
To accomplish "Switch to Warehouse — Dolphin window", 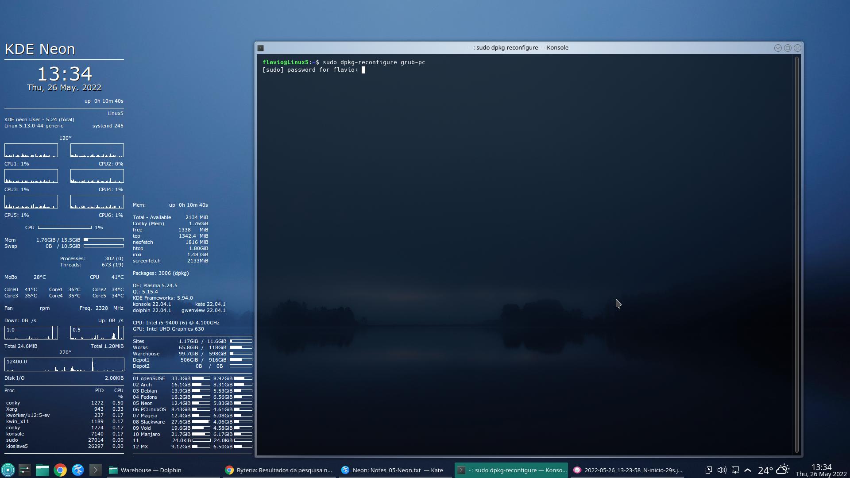I will (162, 470).
